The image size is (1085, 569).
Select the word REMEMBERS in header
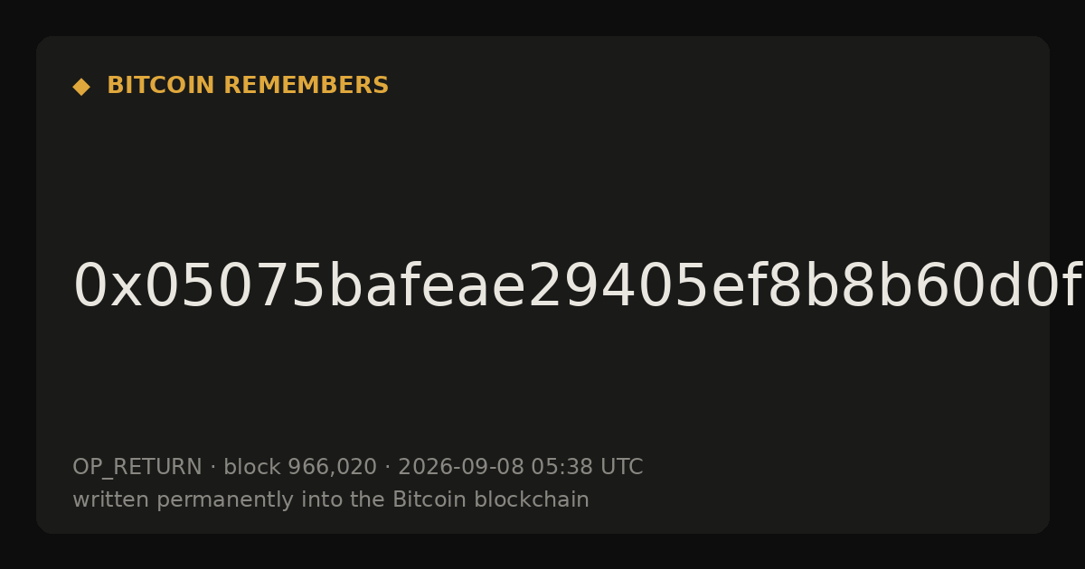click(306, 86)
